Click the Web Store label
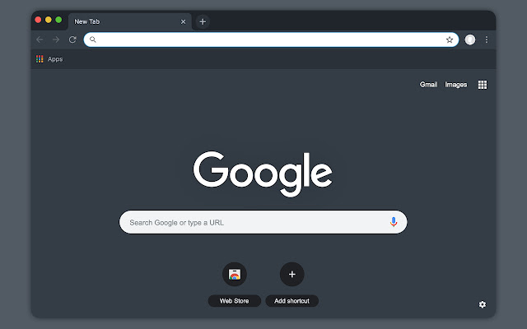This screenshot has height=329, width=527. tap(234, 301)
